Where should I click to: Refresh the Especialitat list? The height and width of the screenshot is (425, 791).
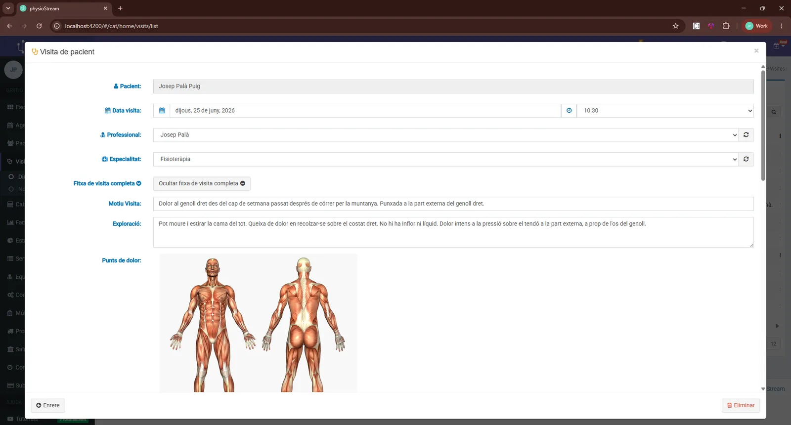pos(746,159)
